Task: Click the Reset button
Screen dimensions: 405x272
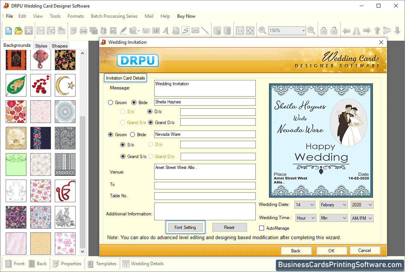Action: point(229,227)
